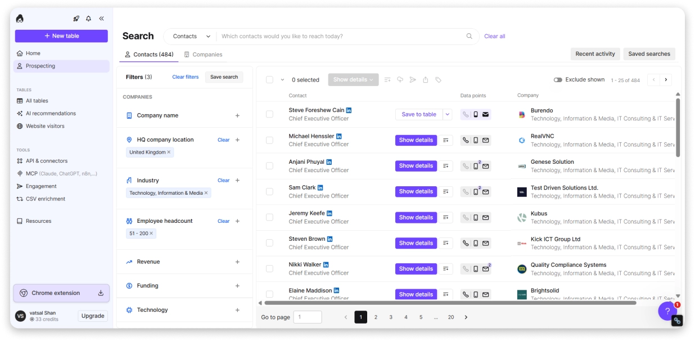695x341 pixels.
Task: Click RealVNC company logo
Action: click(522, 140)
